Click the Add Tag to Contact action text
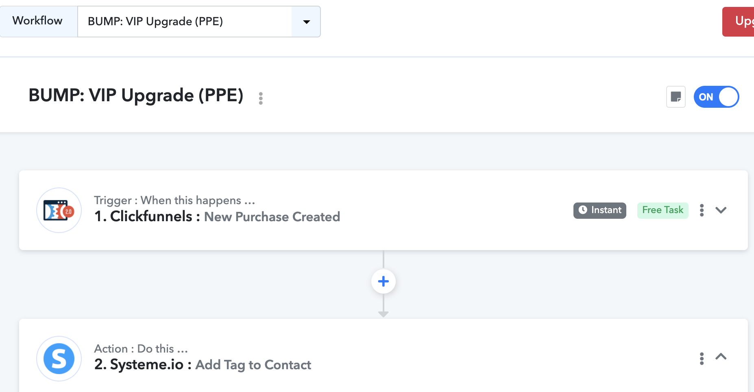This screenshot has height=392, width=754. click(x=253, y=365)
